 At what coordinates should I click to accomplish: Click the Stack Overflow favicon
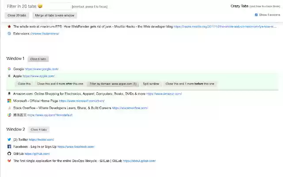pos(9,108)
